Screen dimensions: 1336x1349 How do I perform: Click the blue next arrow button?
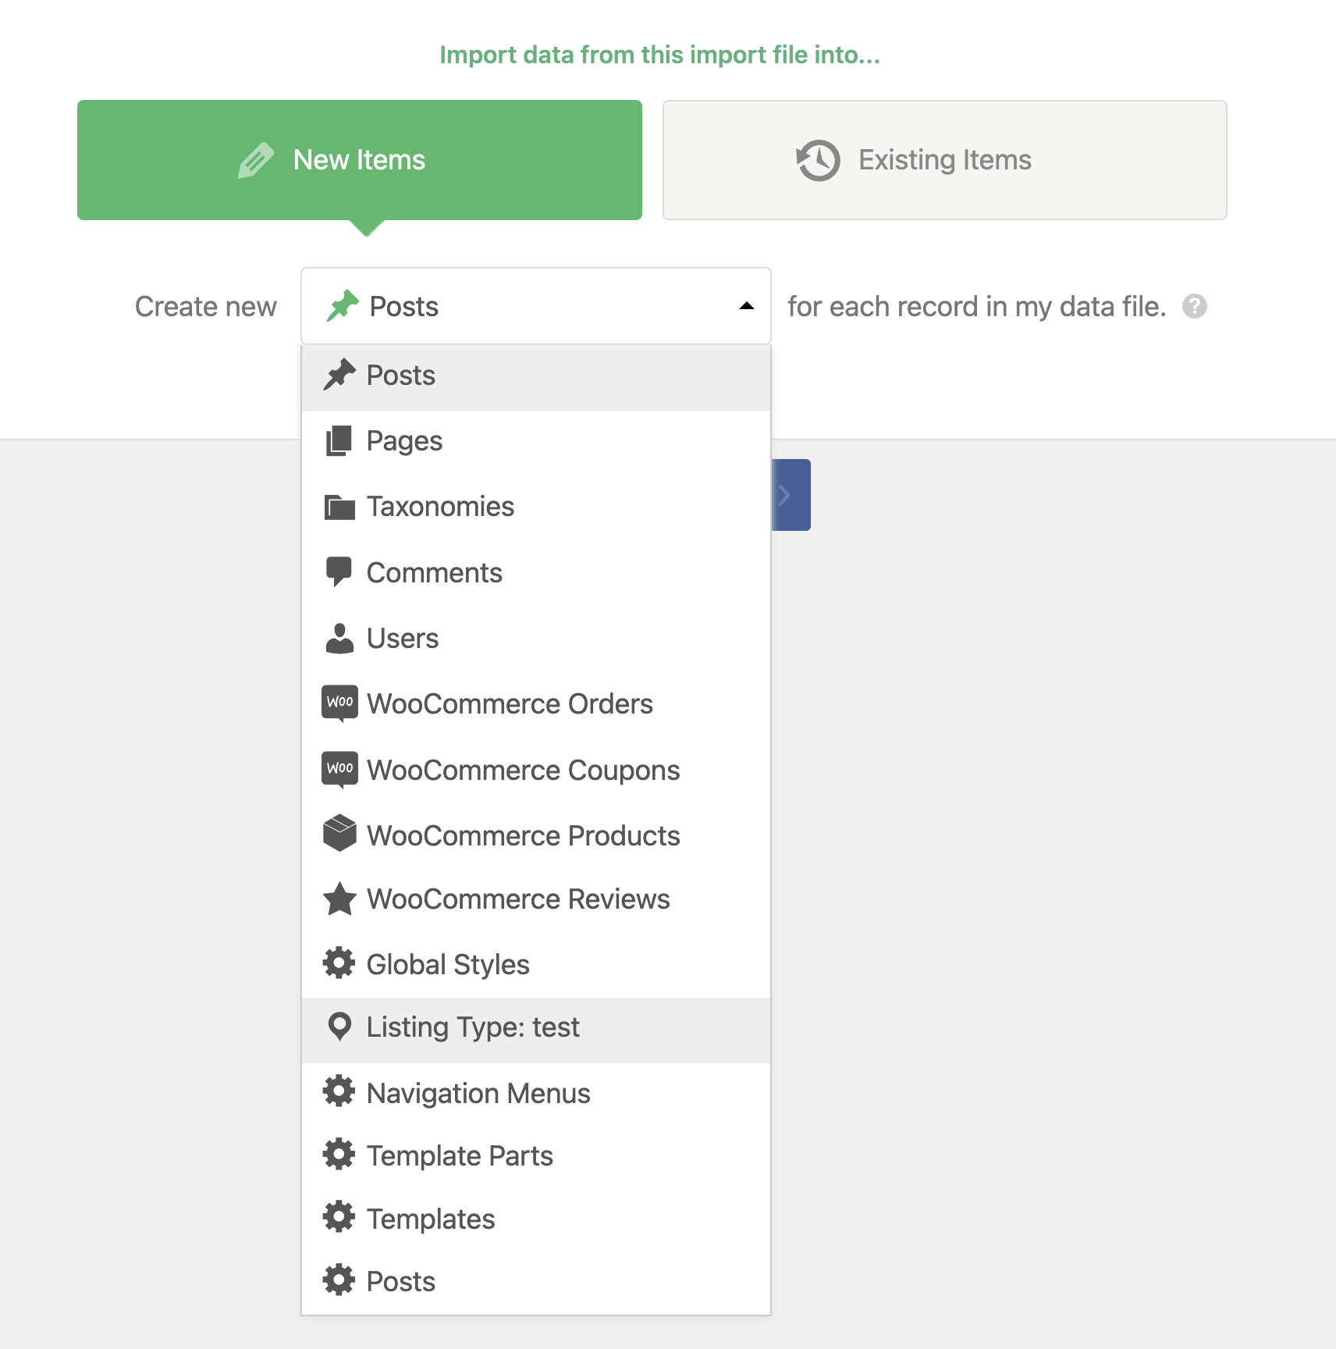coord(791,495)
